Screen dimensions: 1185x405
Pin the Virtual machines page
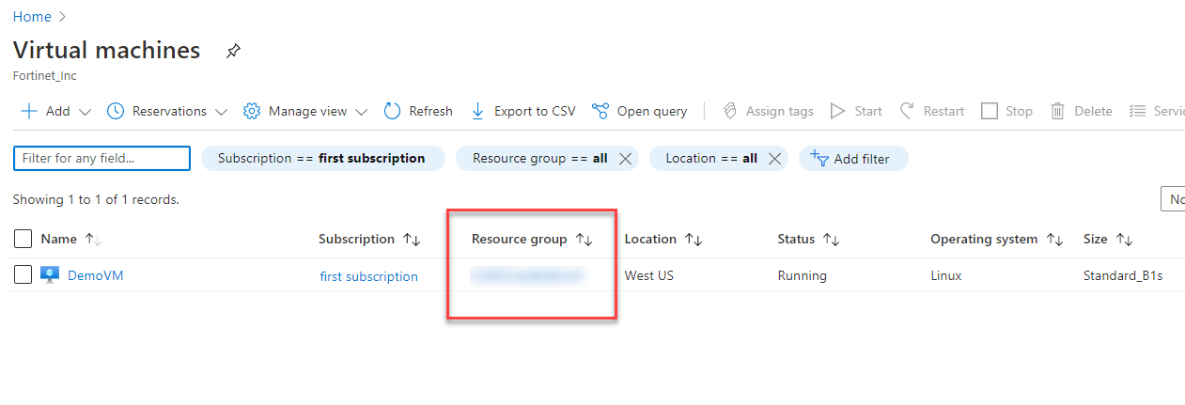[x=233, y=52]
